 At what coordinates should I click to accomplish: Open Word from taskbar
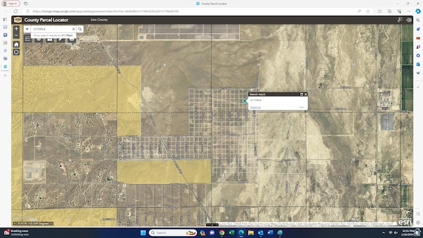(x=270, y=233)
